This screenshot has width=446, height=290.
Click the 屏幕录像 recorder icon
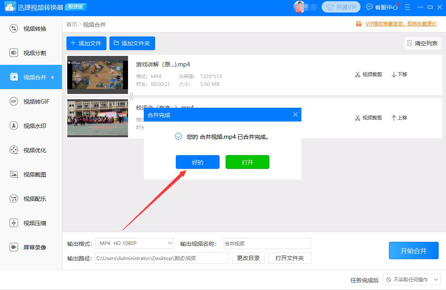click(14, 247)
